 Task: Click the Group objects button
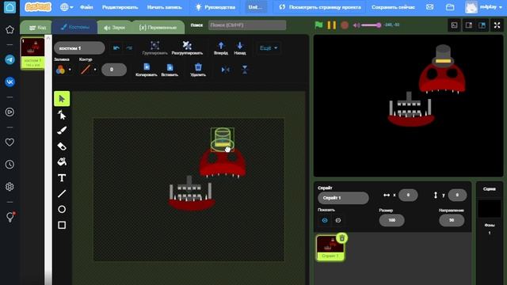[155, 47]
